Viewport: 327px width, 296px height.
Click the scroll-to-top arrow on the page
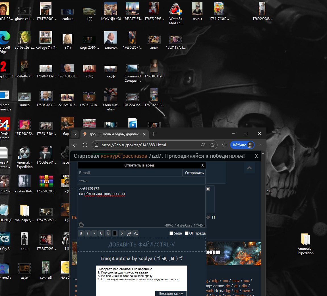click(249, 168)
